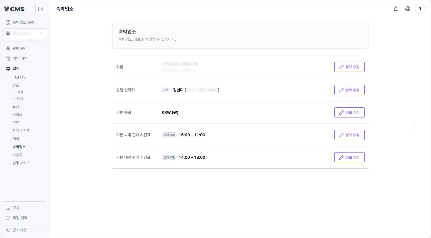Viewport: 431px width, 238px height.
Task: Select 요금 in the sidebar menu
Action: [16, 106]
